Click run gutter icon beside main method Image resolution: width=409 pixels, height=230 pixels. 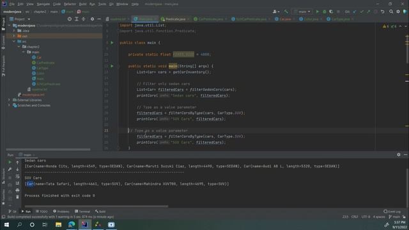tap(112, 66)
